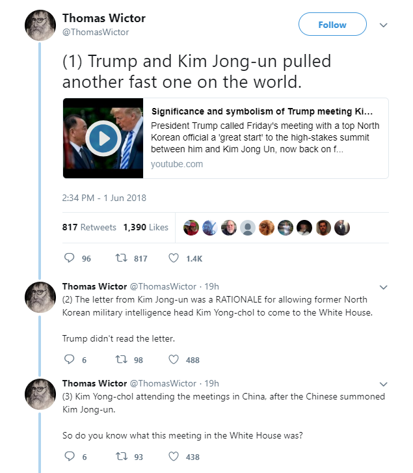
Task: Play the embedded YouTube video
Action: (x=103, y=139)
